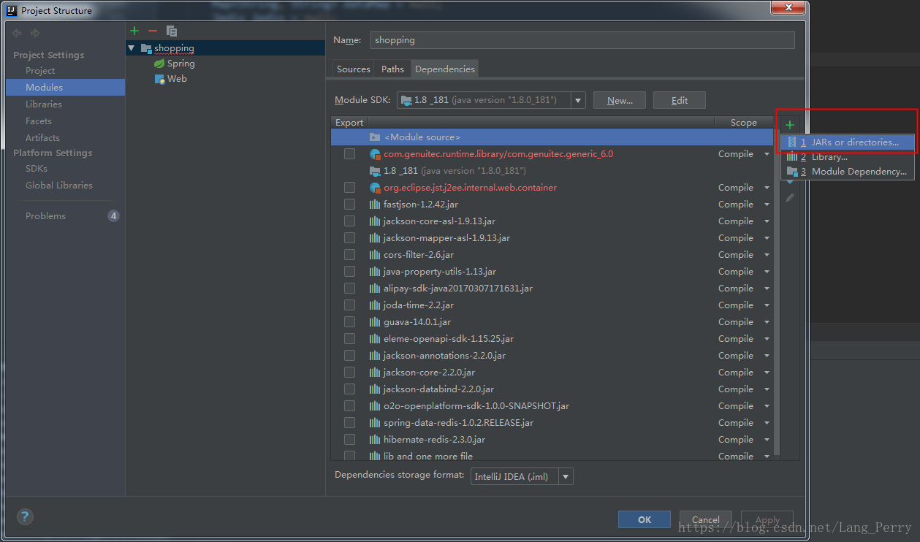Click the 1.8 _181 JDK row folder icon
Screen dimensions: 920x542
[x=375, y=171]
